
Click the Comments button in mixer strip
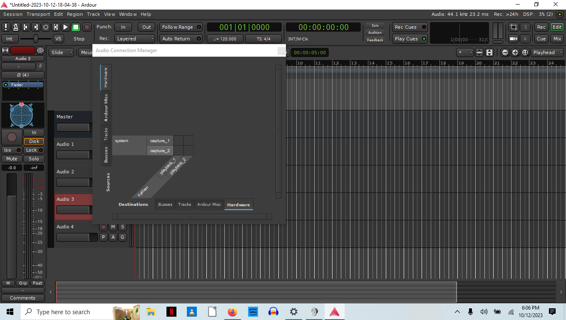click(x=23, y=298)
